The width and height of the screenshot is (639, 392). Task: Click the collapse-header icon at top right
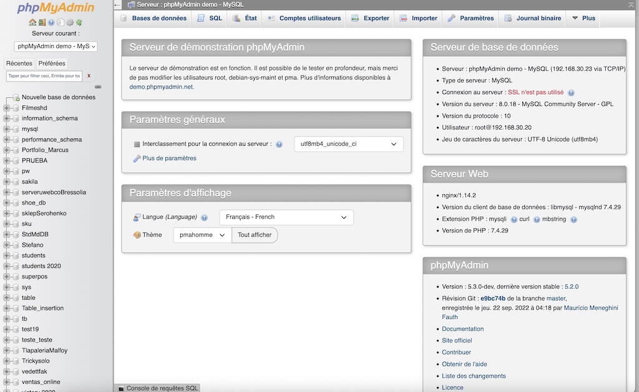click(632, 5)
